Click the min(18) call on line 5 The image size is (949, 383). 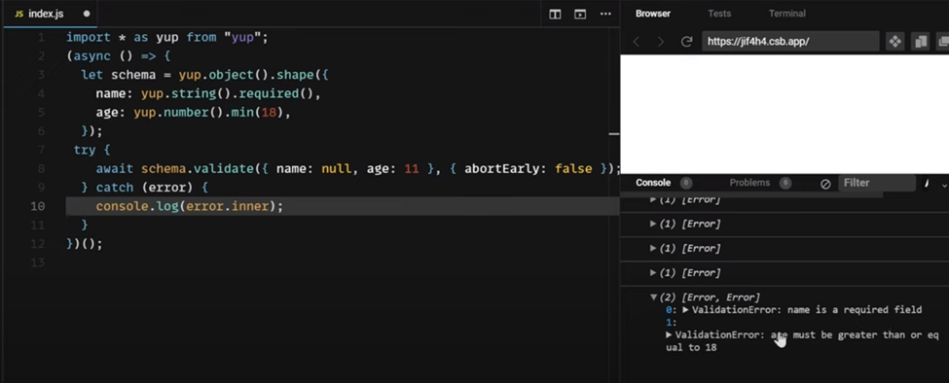[x=257, y=113]
